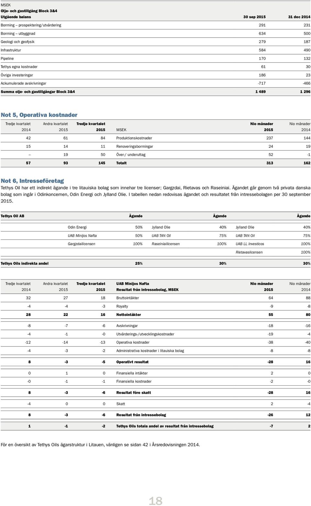This screenshot has width=311, height=506.
Task: Click the 'Tethys egna kostnader' row
Action: [x=155, y=67]
